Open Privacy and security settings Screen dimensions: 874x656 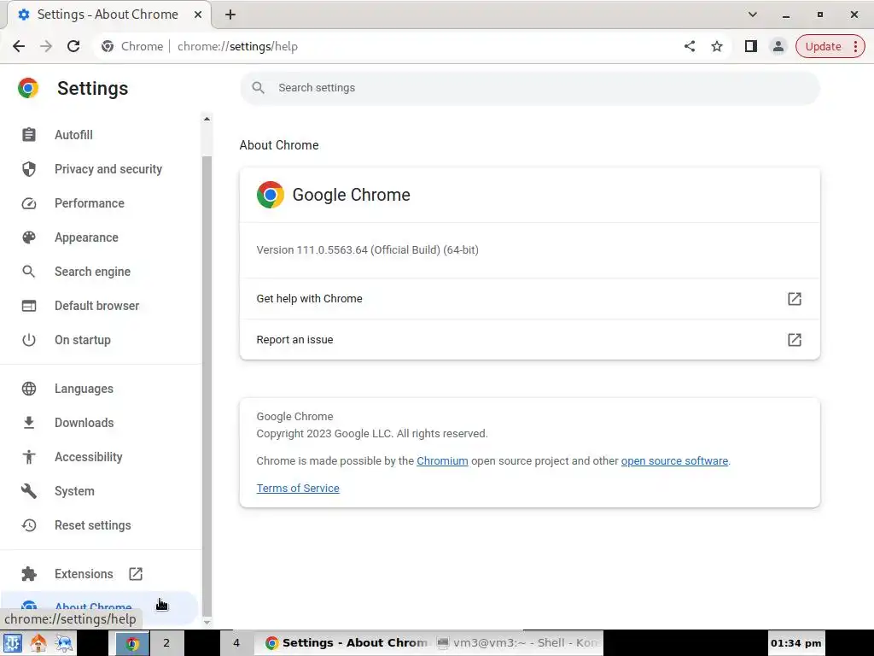(108, 169)
